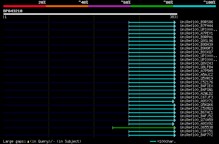Click the arrowhead ending the A5AJC2 alignment
The image size is (219, 144).
(175, 75)
